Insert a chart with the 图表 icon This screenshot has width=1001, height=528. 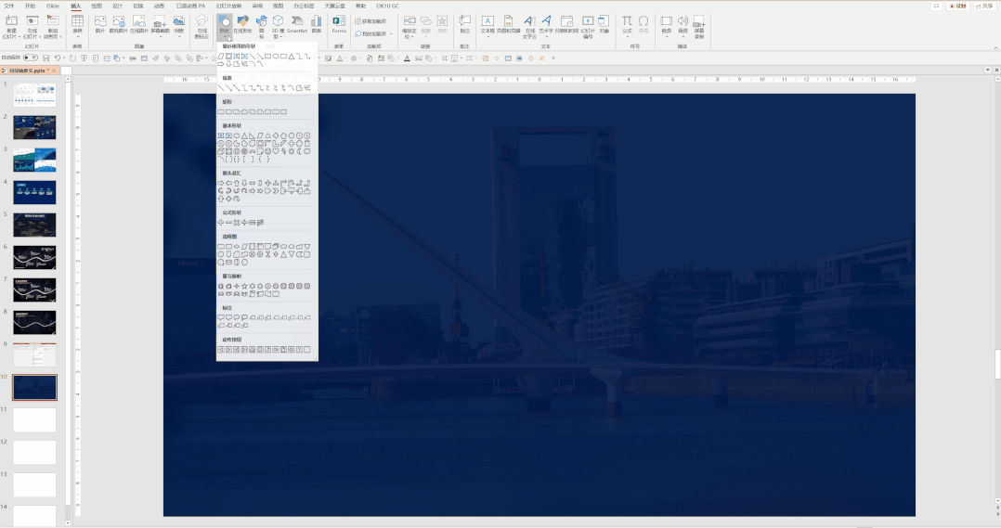pos(317,24)
